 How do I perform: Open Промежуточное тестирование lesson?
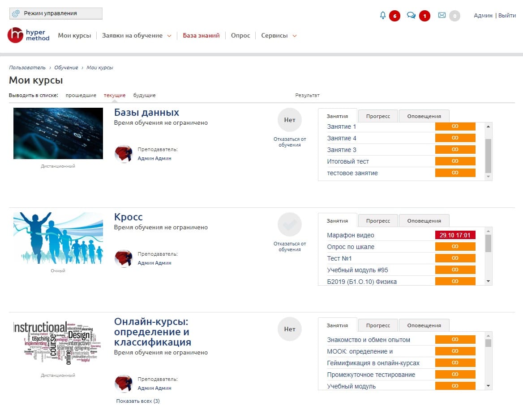[x=371, y=375]
